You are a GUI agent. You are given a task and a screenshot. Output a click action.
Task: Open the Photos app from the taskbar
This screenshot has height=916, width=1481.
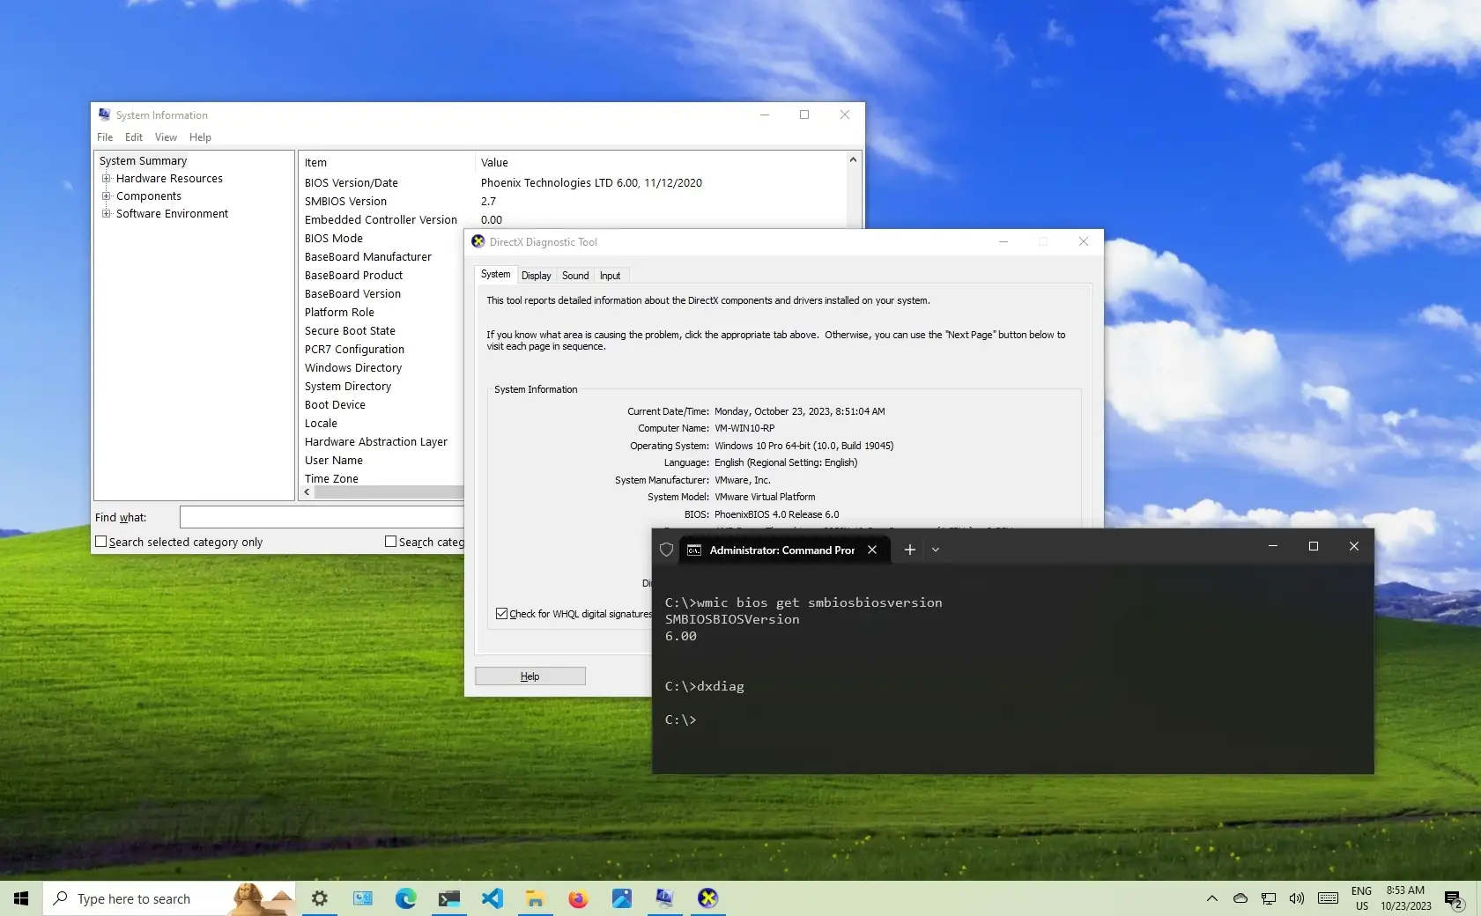point(622,898)
